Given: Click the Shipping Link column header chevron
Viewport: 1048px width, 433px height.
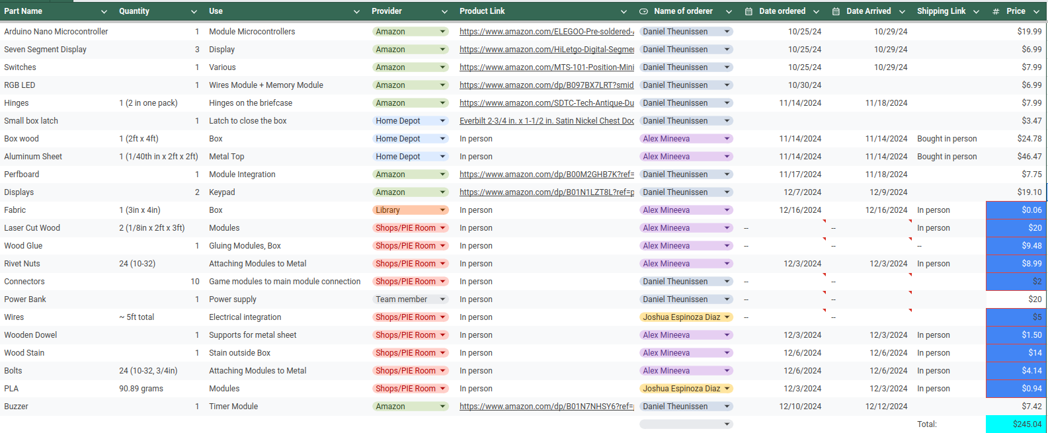Looking at the screenshot, I should 976,11.
